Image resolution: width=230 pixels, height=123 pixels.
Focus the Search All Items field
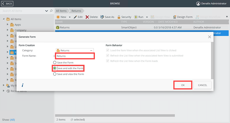pyautogui.click(x=23, y=11)
